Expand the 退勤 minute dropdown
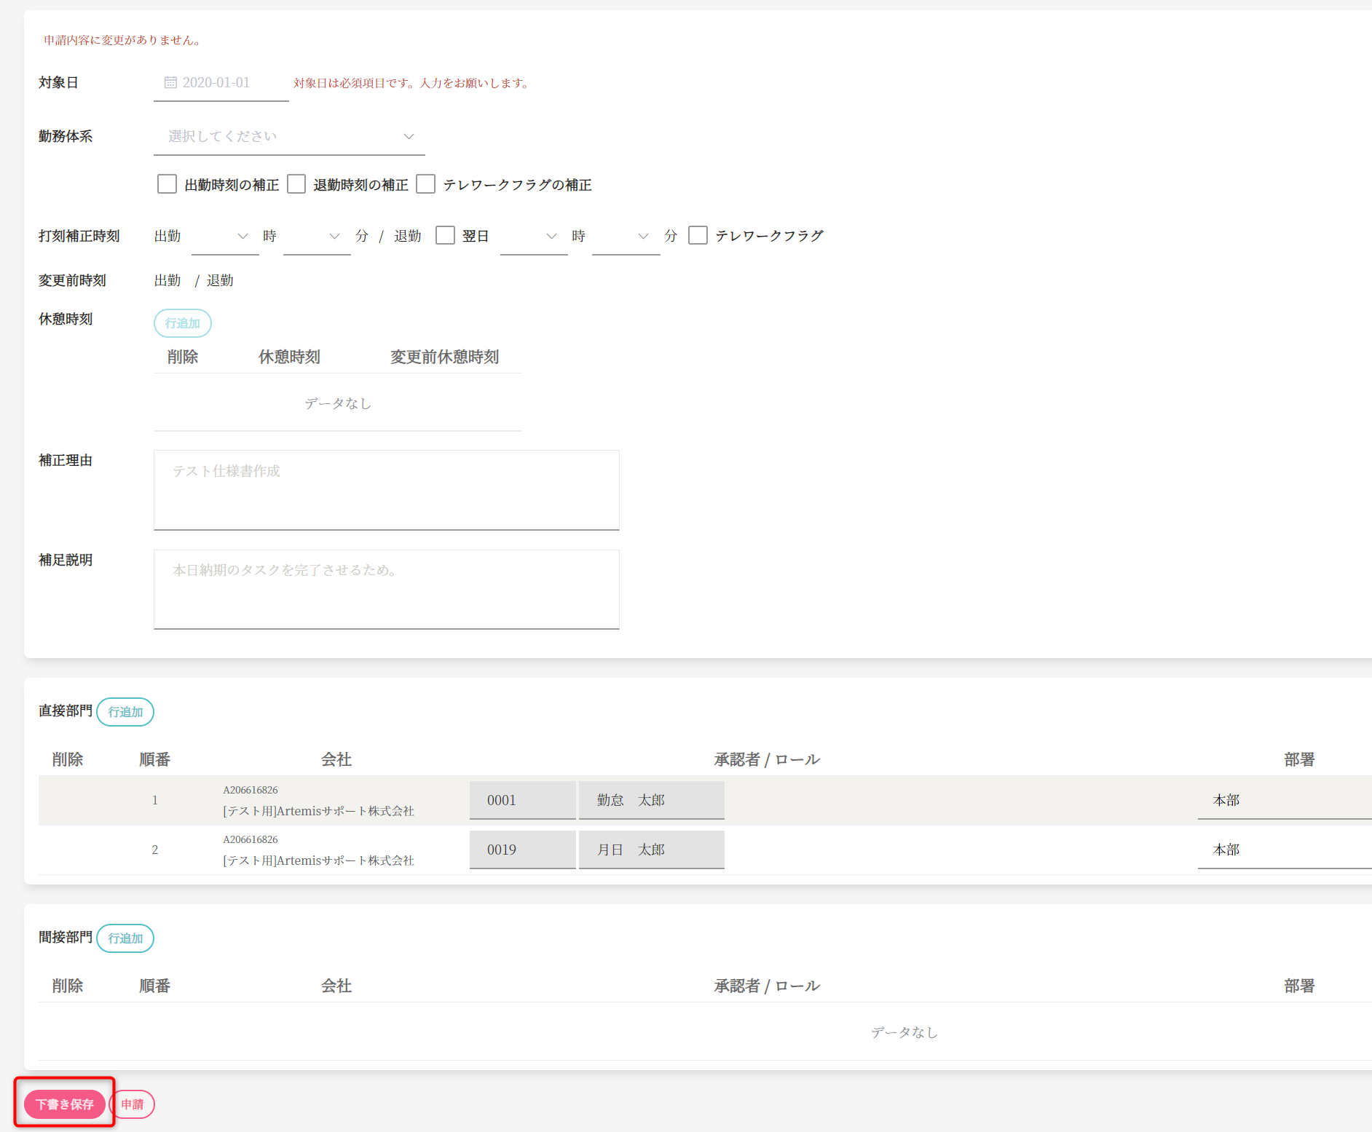 626,237
